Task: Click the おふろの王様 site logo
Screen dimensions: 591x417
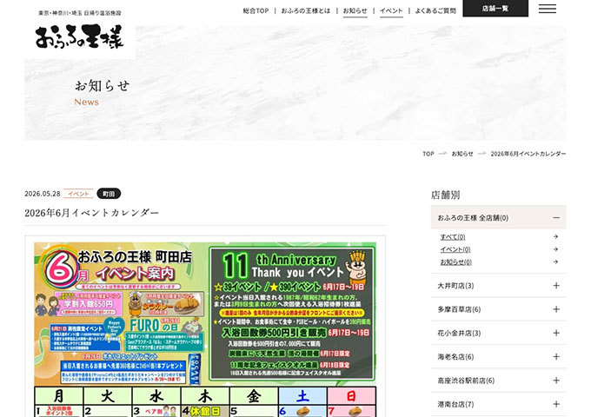Action: pyautogui.click(x=80, y=36)
